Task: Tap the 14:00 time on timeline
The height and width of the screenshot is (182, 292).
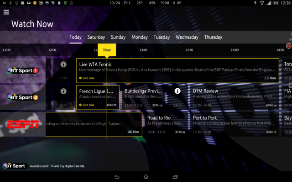Action: click(x=235, y=50)
